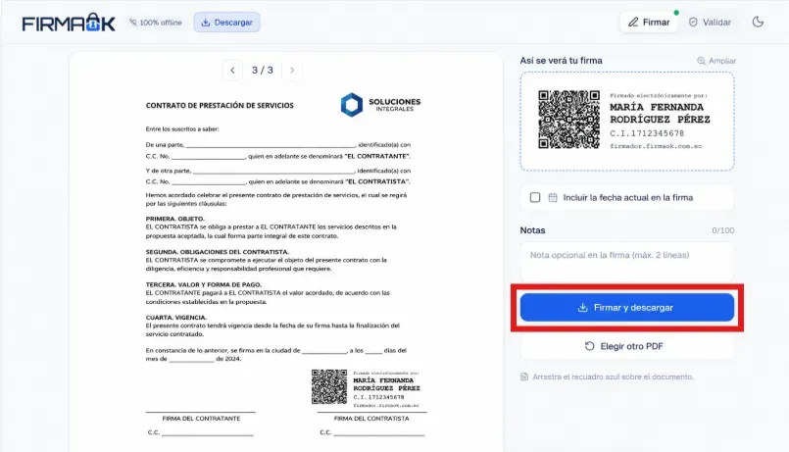Viewport: 789px width, 452px height.
Task: Click the signature stamp on the document
Action: 366,388
